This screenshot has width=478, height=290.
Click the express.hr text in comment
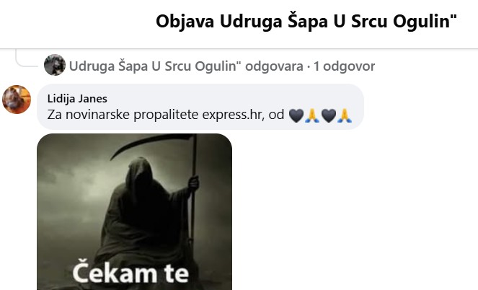pyautogui.click(x=233, y=115)
